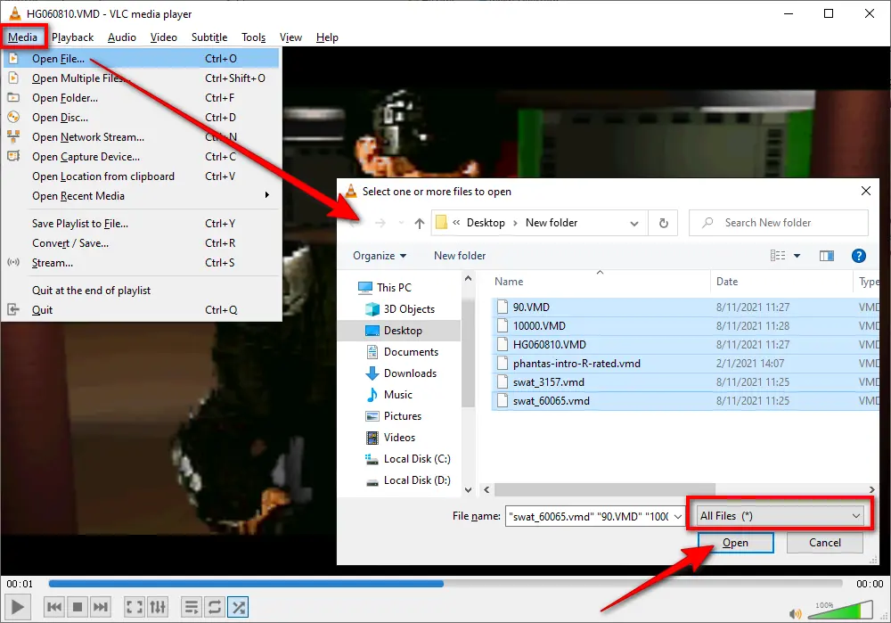Select file swat_3157.vmd

pyautogui.click(x=684, y=382)
